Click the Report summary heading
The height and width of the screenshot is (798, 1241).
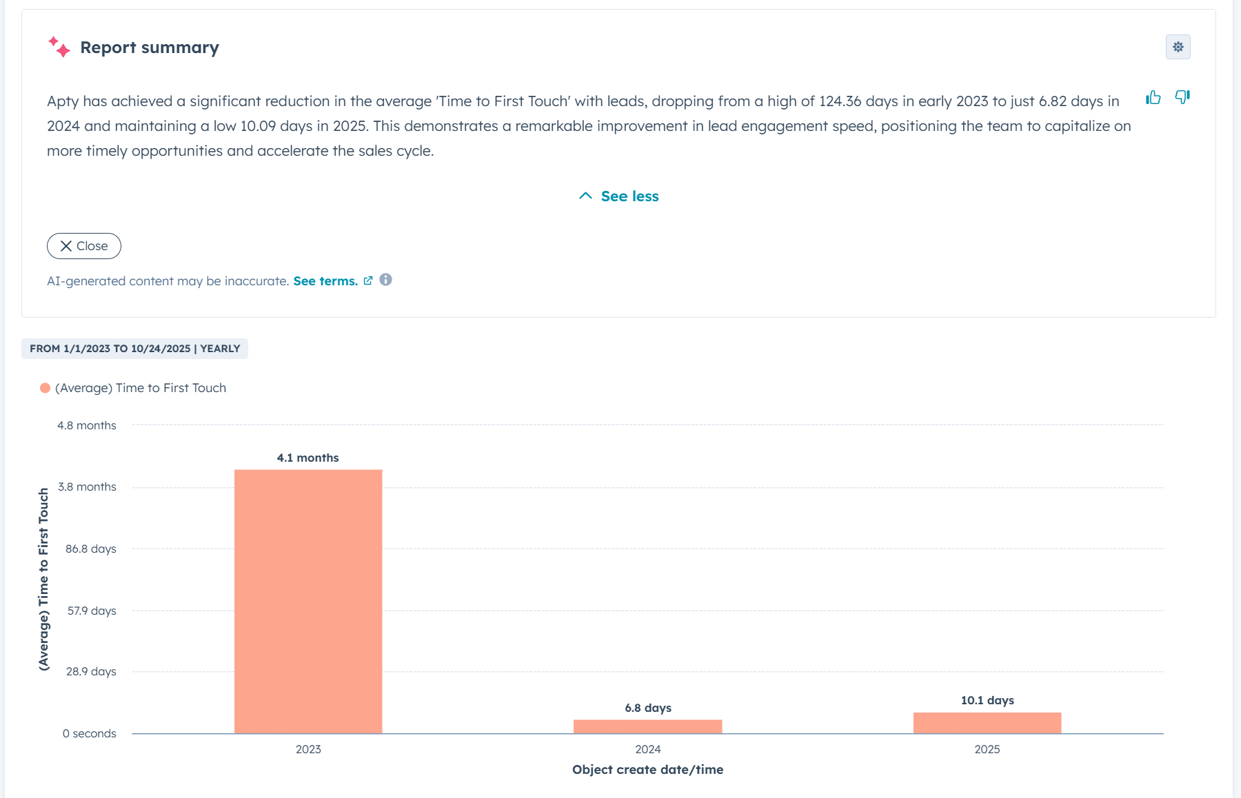150,48
